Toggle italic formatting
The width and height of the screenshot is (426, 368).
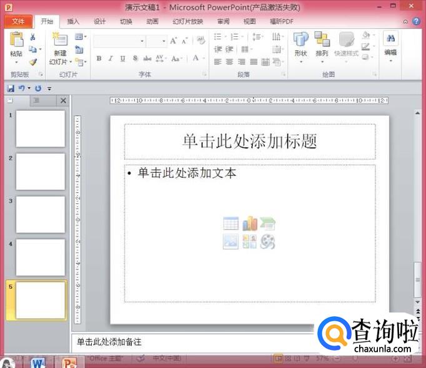tap(111, 59)
